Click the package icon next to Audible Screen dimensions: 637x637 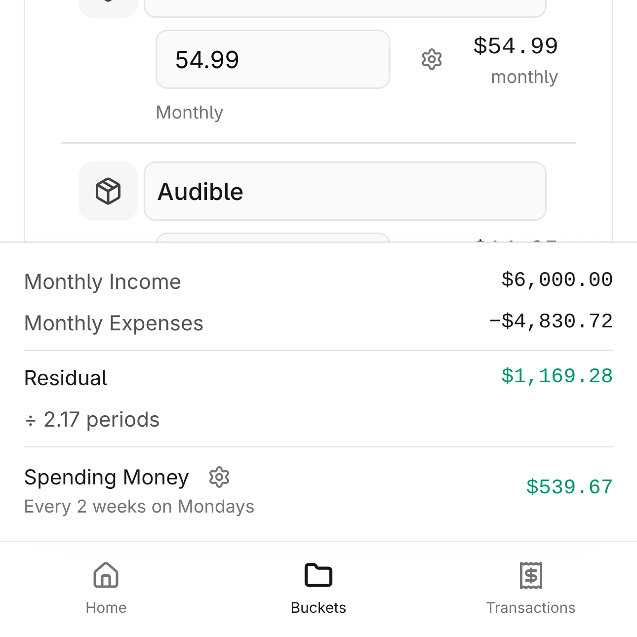[108, 191]
